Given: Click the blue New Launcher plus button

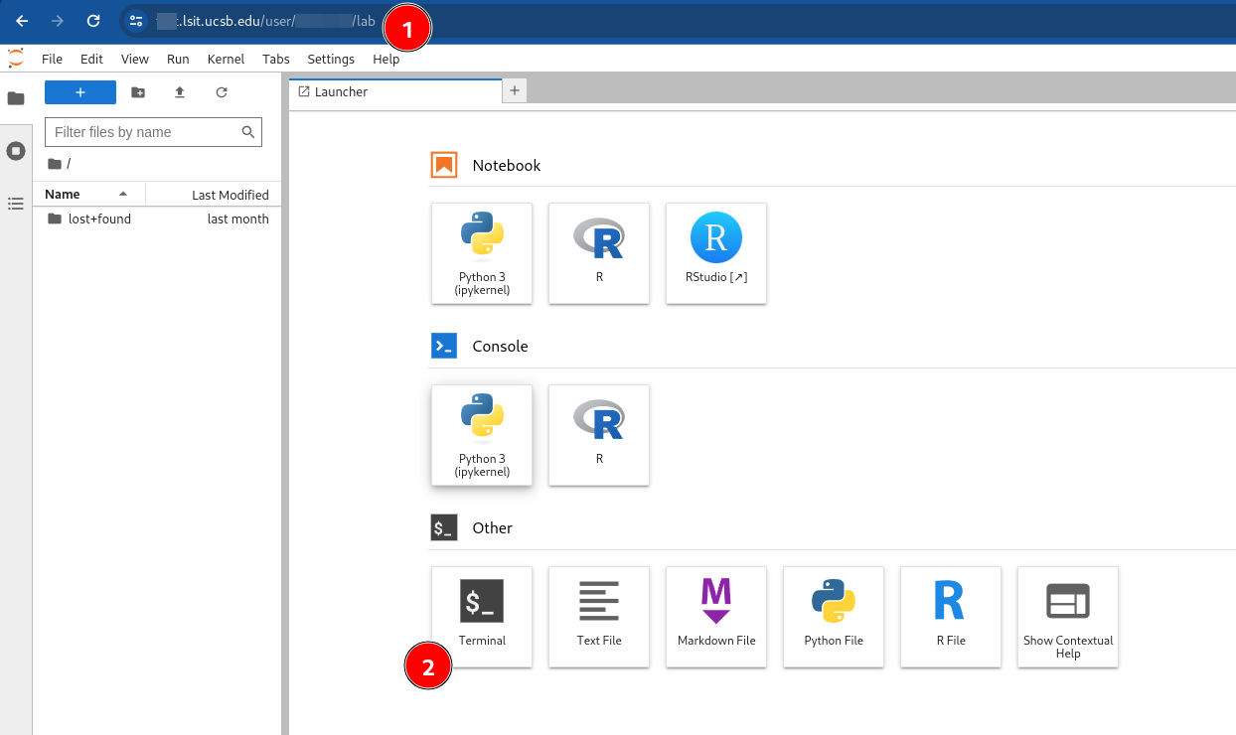Looking at the screenshot, I should point(80,92).
